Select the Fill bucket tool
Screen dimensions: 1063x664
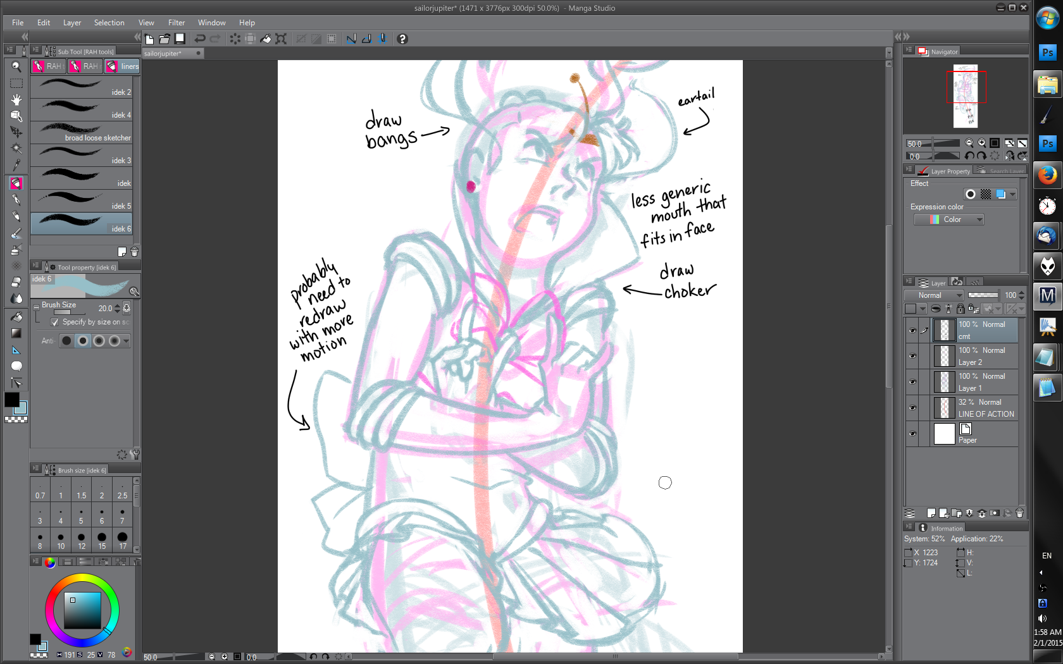tap(16, 316)
